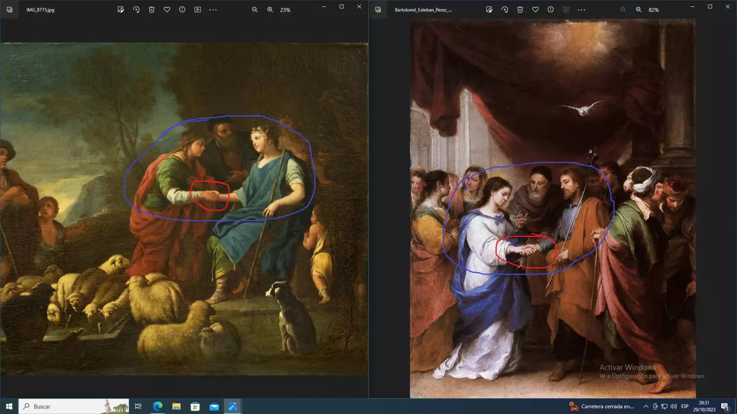Click the 82% zoom level value
This screenshot has width=737, height=414.
pyautogui.click(x=653, y=10)
